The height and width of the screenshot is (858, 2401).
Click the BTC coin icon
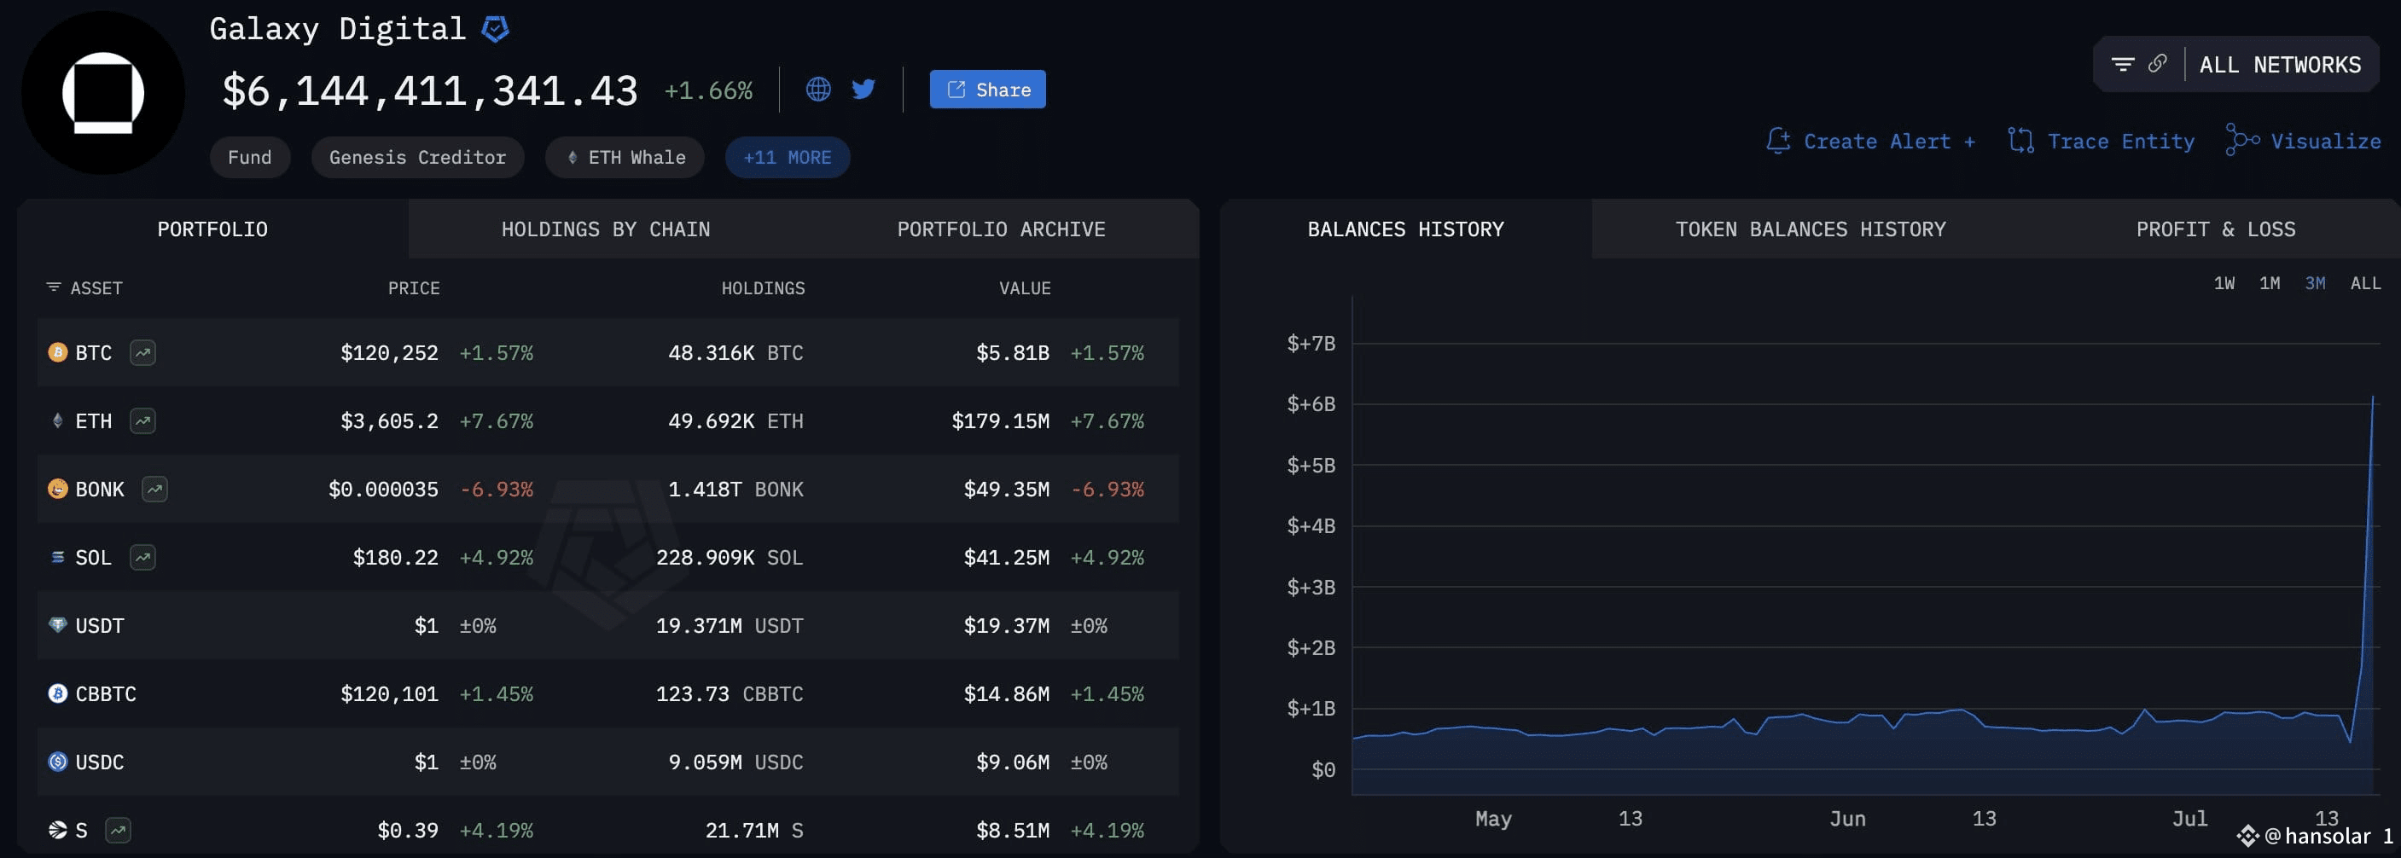(x=58, y=353)
